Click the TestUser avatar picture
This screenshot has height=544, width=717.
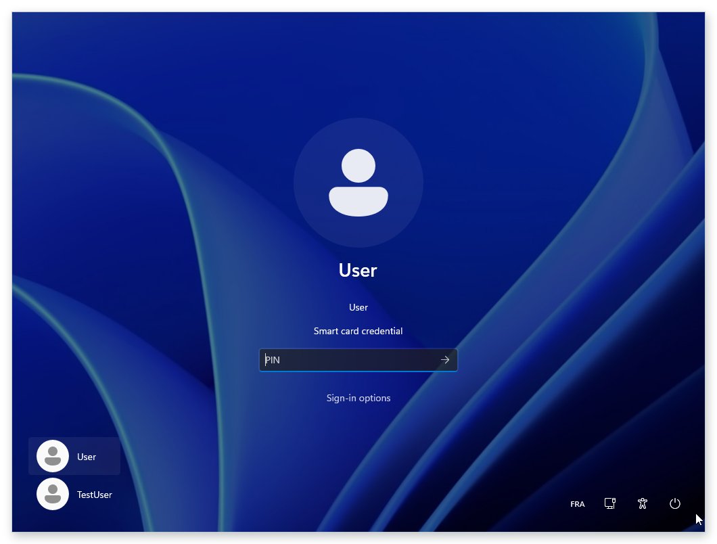click(53, 494)
